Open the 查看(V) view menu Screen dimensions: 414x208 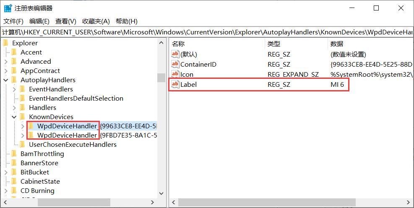tap(66, 21)
